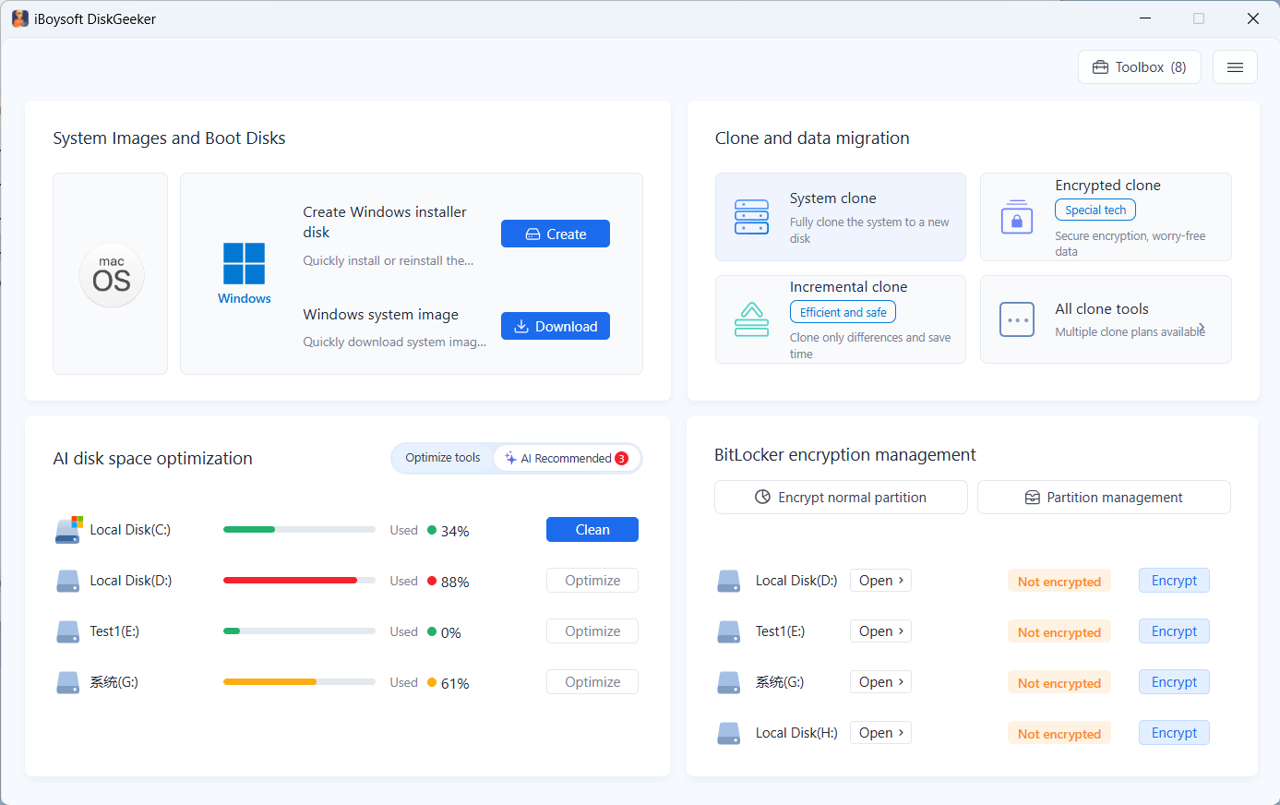Switch to the AI Recommended tab
Image resolution: width=1280 pixels, height=805 pixels.
tap(567, 458)
